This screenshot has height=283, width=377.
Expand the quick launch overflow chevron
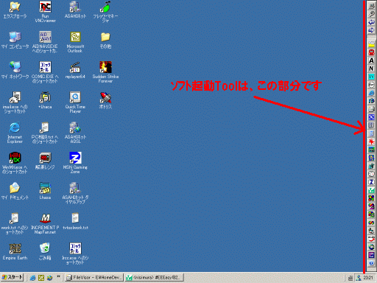[x=58, y=277]
